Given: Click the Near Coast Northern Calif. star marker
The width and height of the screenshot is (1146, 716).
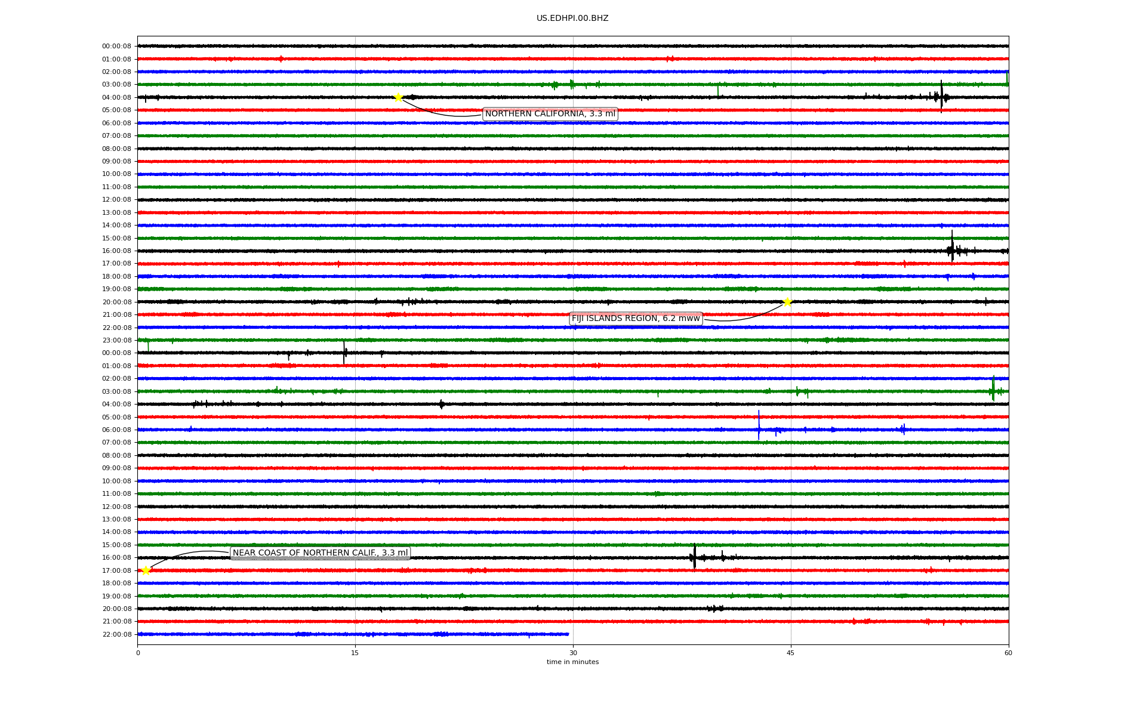Looking at the screenshot, I should [146, 570].
